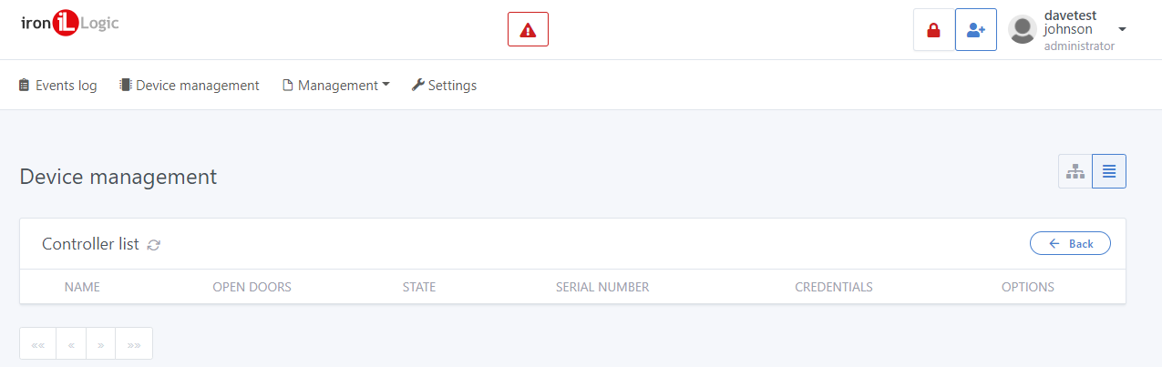Click the NAME column header
This screenshot has height=367, width=1162.
tap(82, 287)
